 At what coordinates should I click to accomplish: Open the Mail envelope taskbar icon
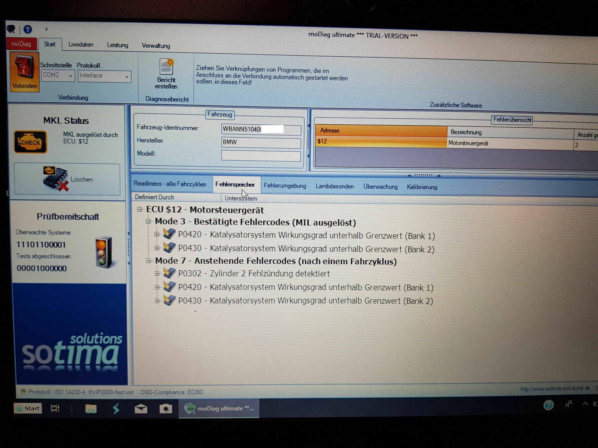point(141,409)
